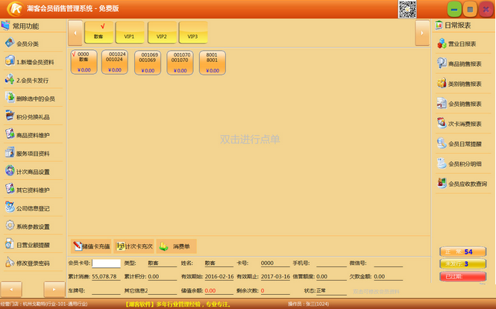Click the 手机号 field

(x=330, y=263)
